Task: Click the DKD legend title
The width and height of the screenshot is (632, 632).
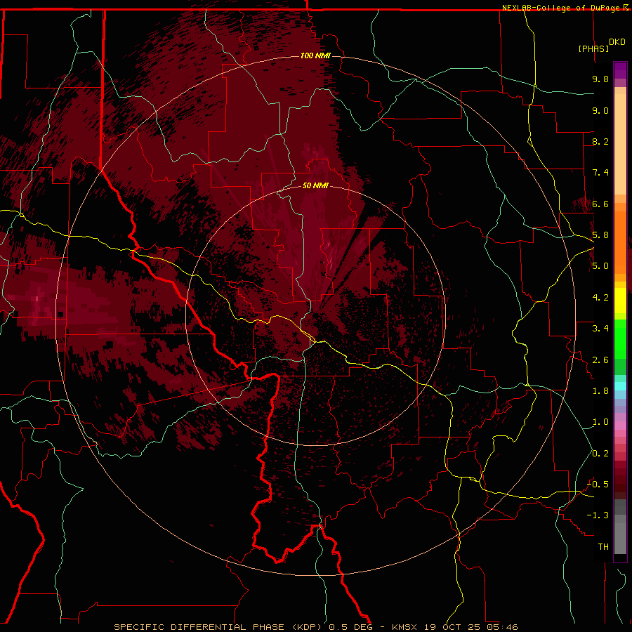Action: pos(617,42)
